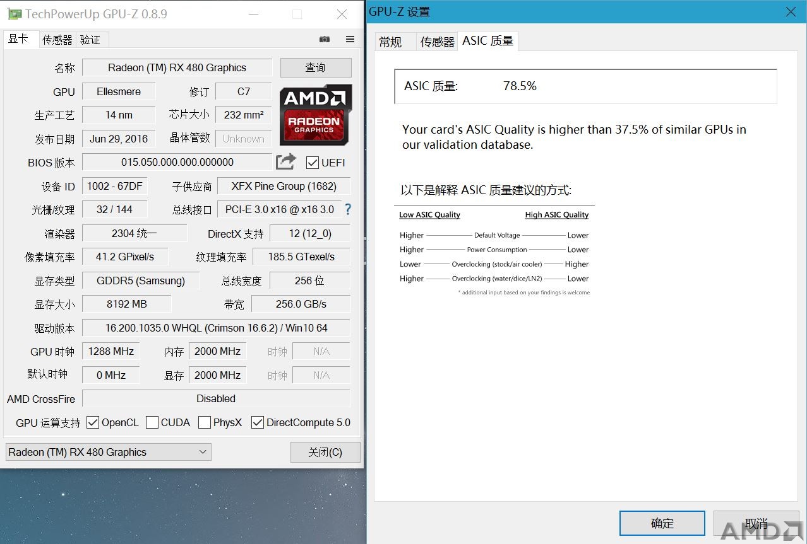Click the GPU-Z title bar app icon
The height and width of the screenshot is (544, 807).
[x=14, y=14]
